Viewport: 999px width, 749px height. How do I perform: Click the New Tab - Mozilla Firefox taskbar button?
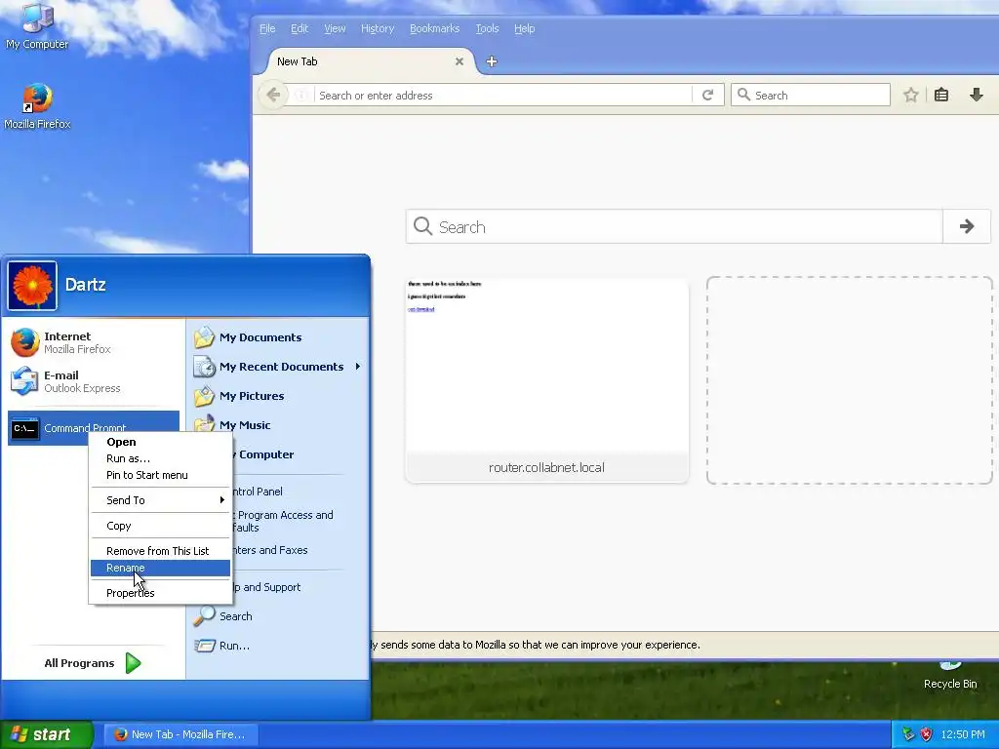tap(181, 734)
